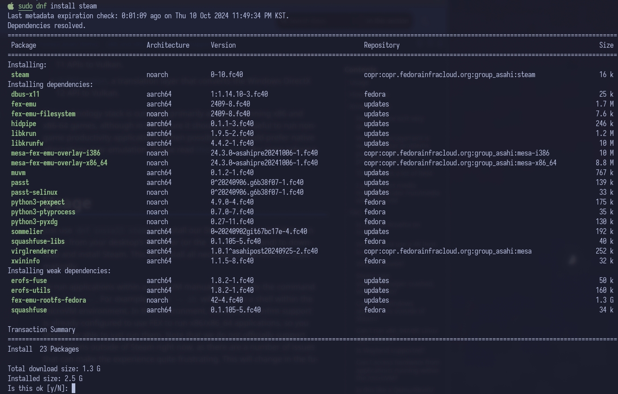Select the 'libkrun' package name
The width and height of the screenshot is (618, 394).
pyautogui.click(x=24, y=133)
